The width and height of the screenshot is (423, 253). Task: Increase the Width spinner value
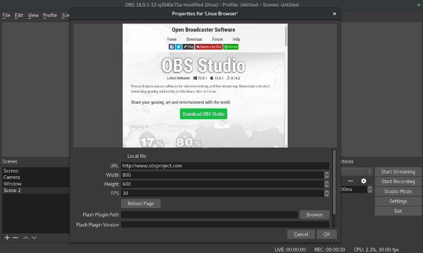pos(327,174)
